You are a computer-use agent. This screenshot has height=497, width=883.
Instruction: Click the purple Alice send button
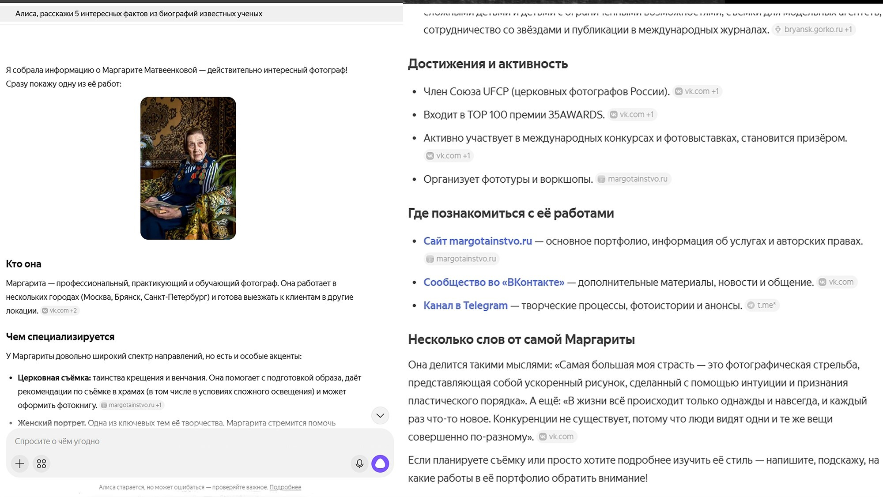click(380, 463)
